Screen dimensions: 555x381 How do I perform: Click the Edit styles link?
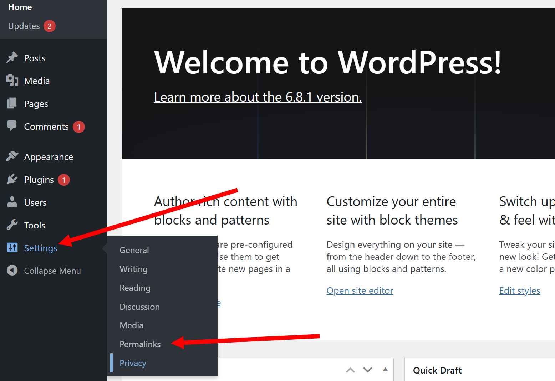[x=520, y=291]
